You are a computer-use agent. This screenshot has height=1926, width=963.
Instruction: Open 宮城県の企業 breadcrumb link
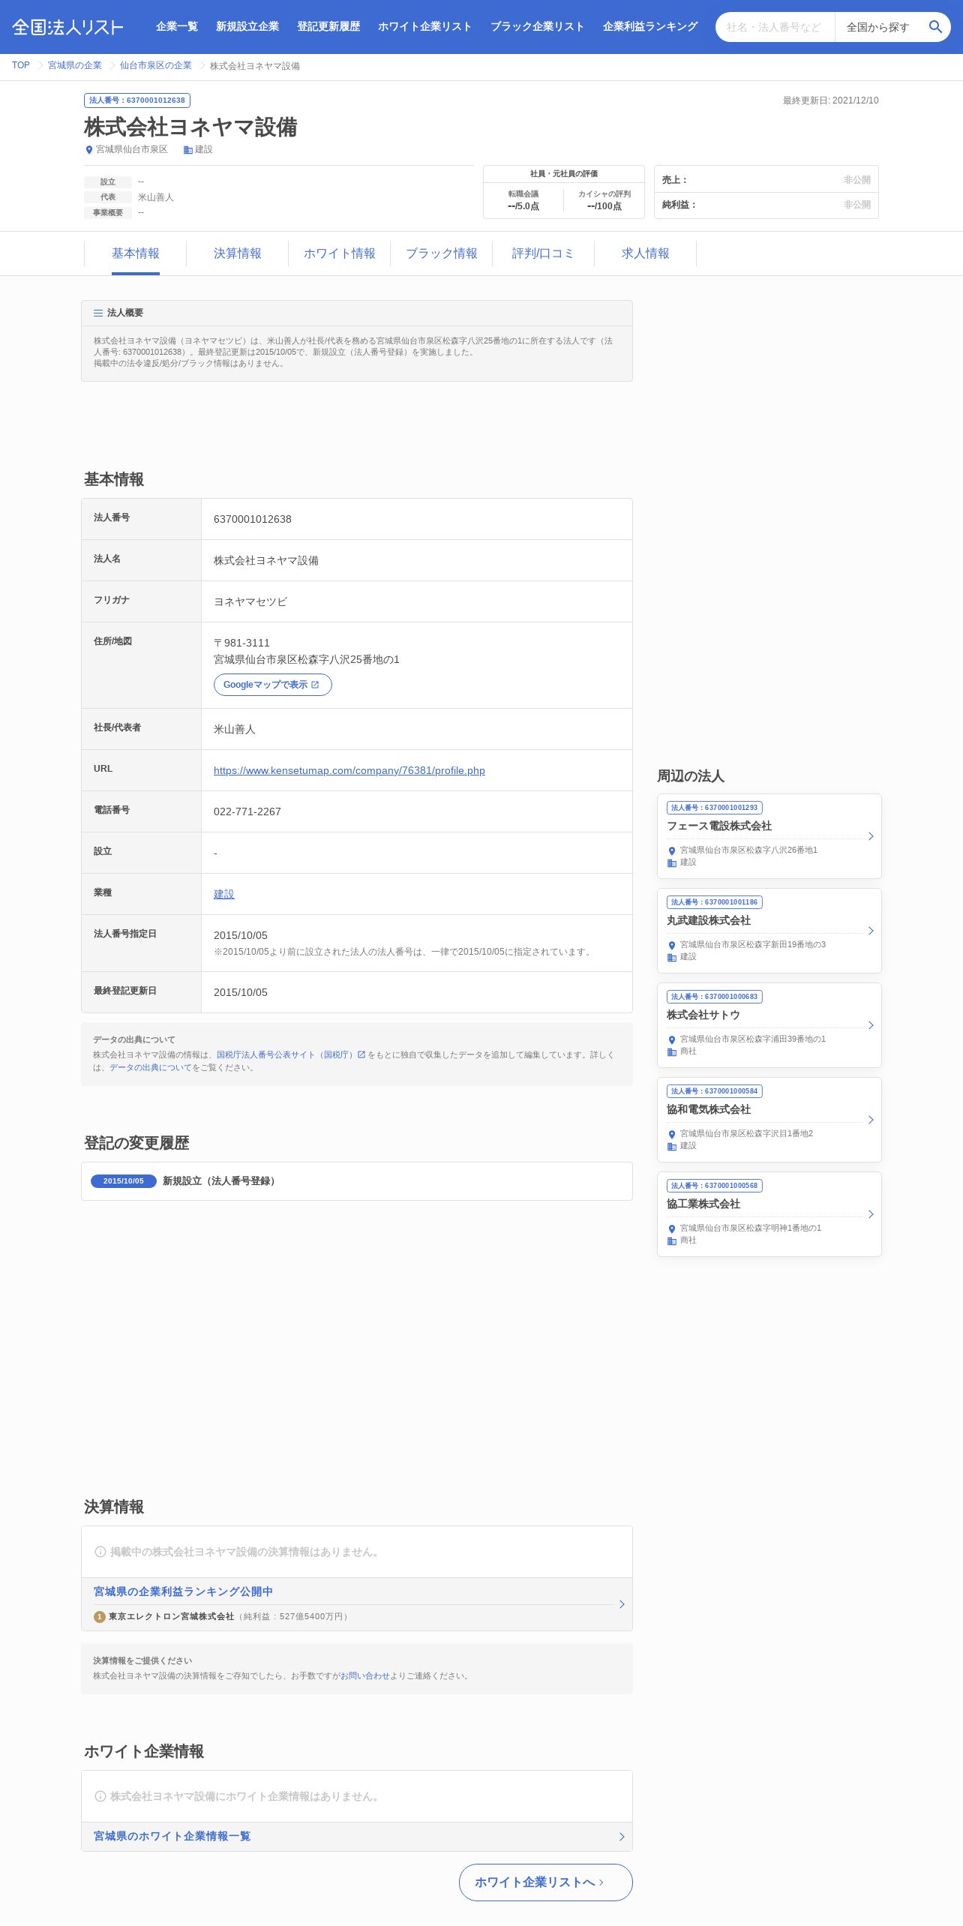pyautogui.click(x=75, y=65)
